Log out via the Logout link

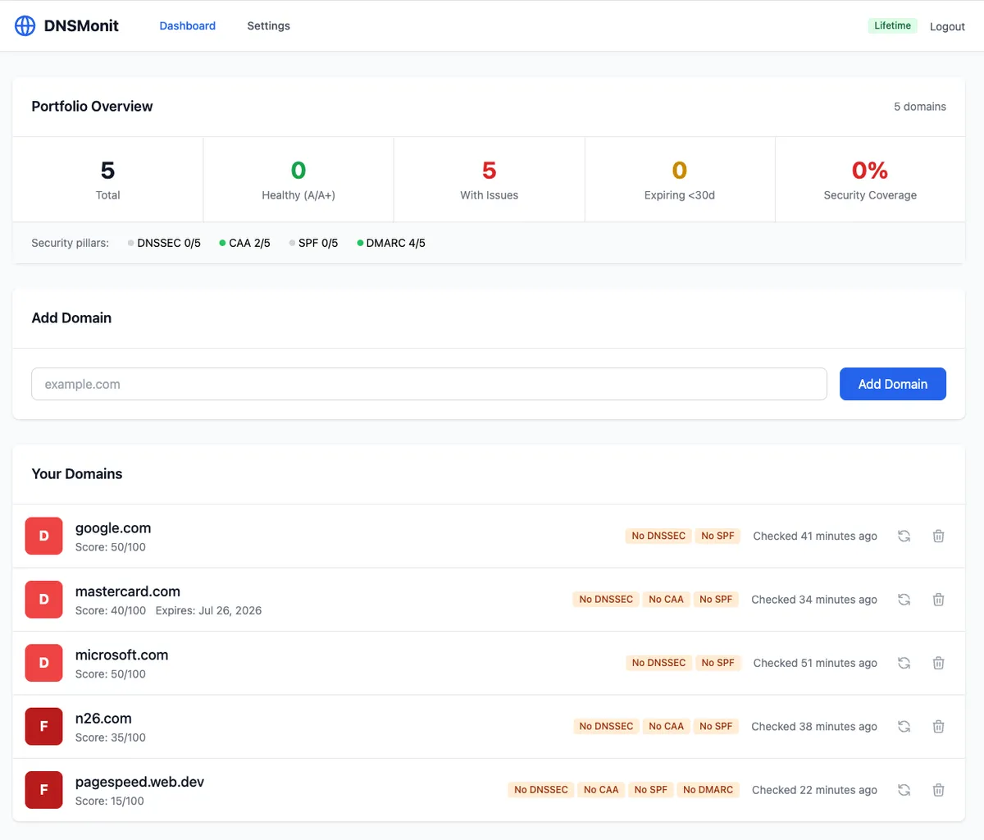pos(947,26)
